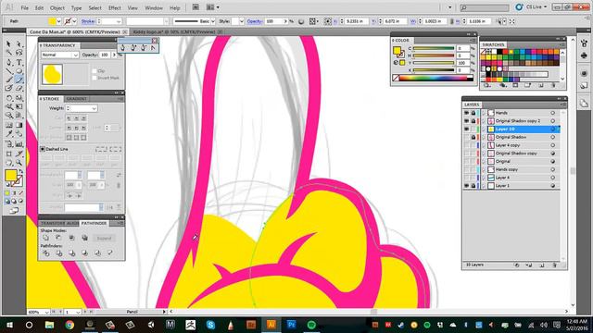Image resolution: width=593 pixels, height=333 pixels.
Task: Select the Eraser tool
Action: coord(19,89)
